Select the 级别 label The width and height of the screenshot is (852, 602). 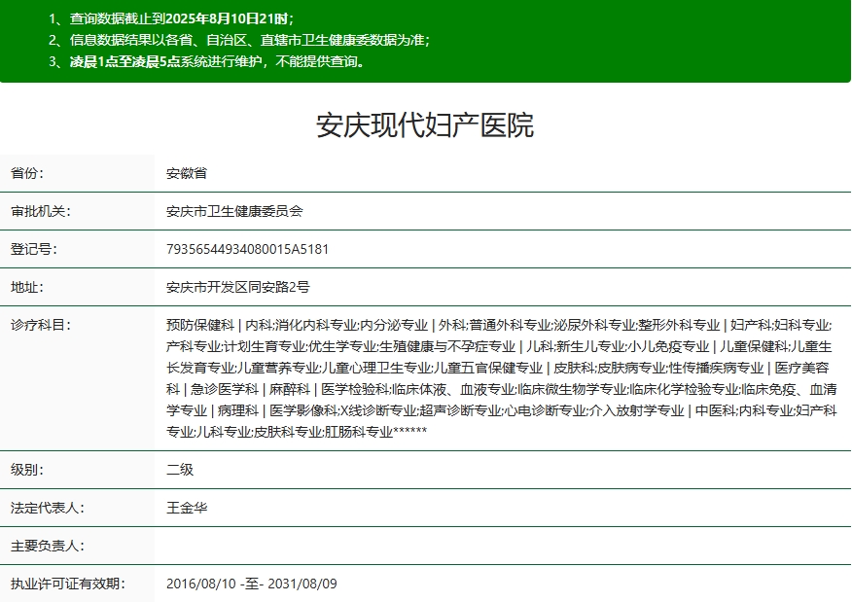pos(27,470)
